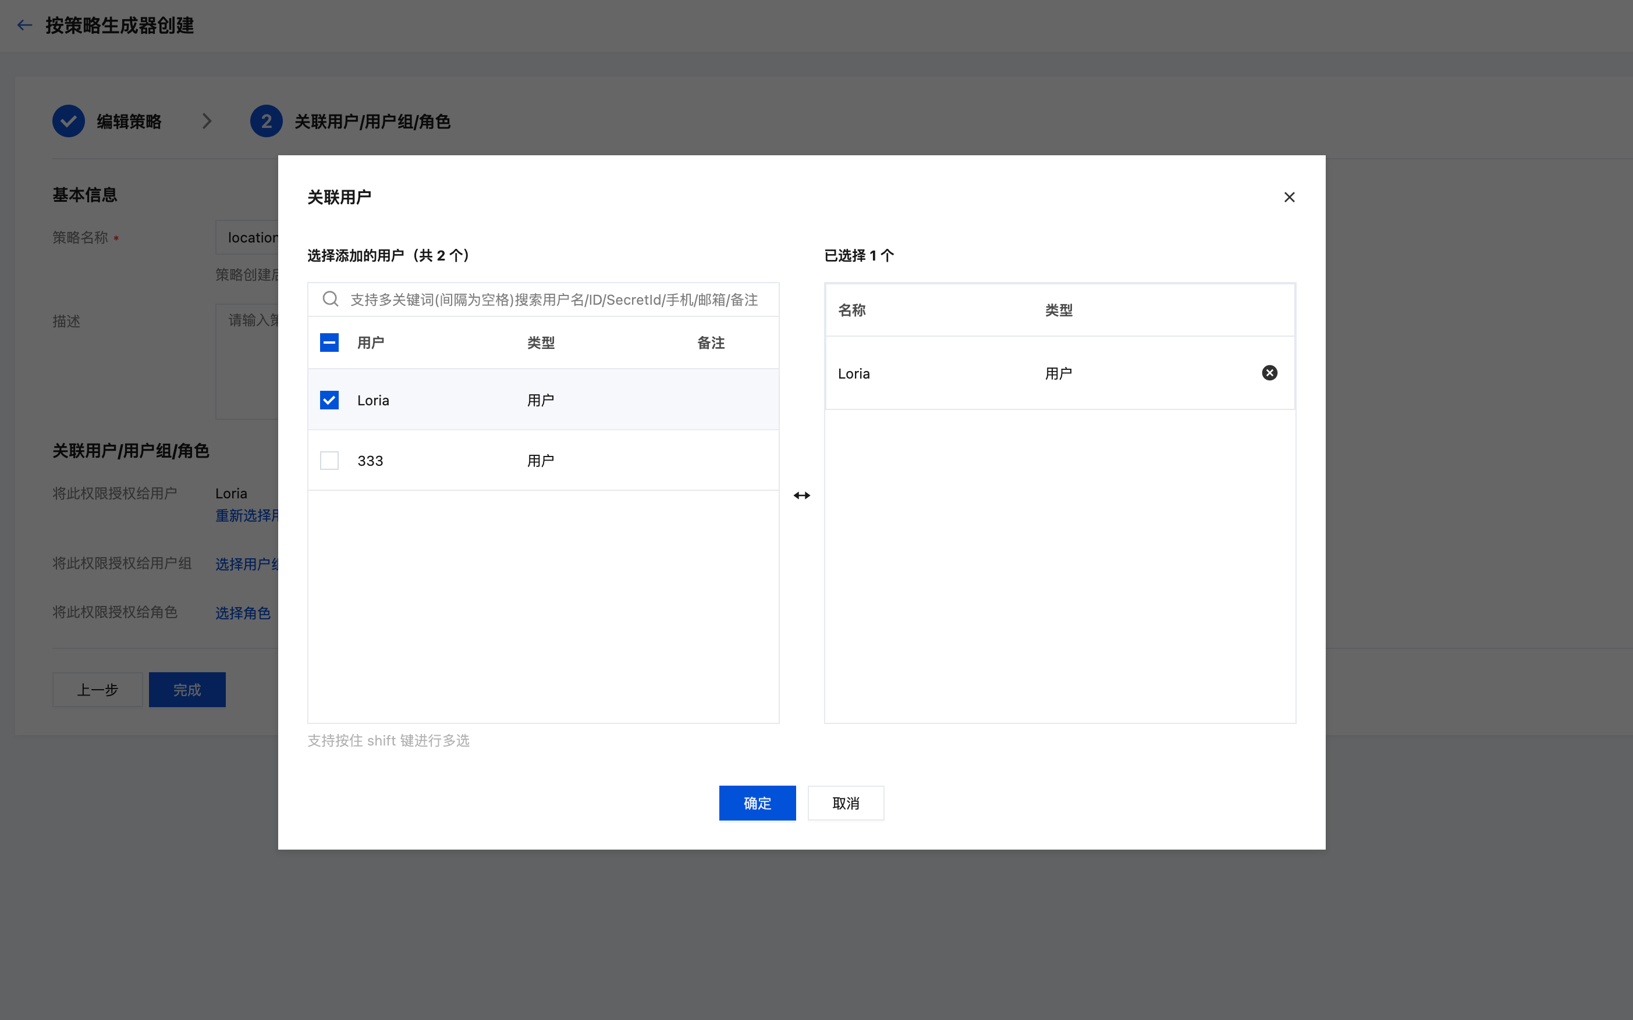The width and height of the screenshot is (1633, 1020).
Task: Toggle the select-all users checkbox
Action: [x=329, y=343]
